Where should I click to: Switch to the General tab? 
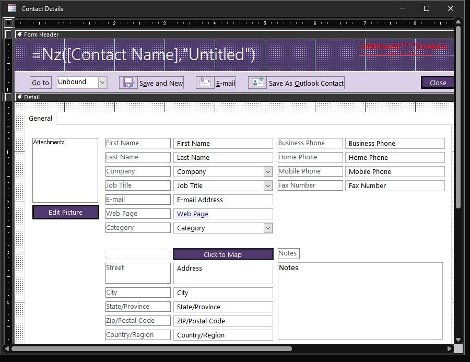(40, 119)
